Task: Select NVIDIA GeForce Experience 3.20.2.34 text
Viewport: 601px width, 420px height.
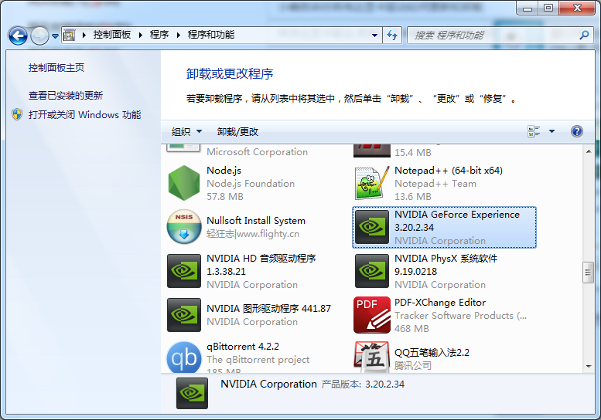Action: point(457,221)
